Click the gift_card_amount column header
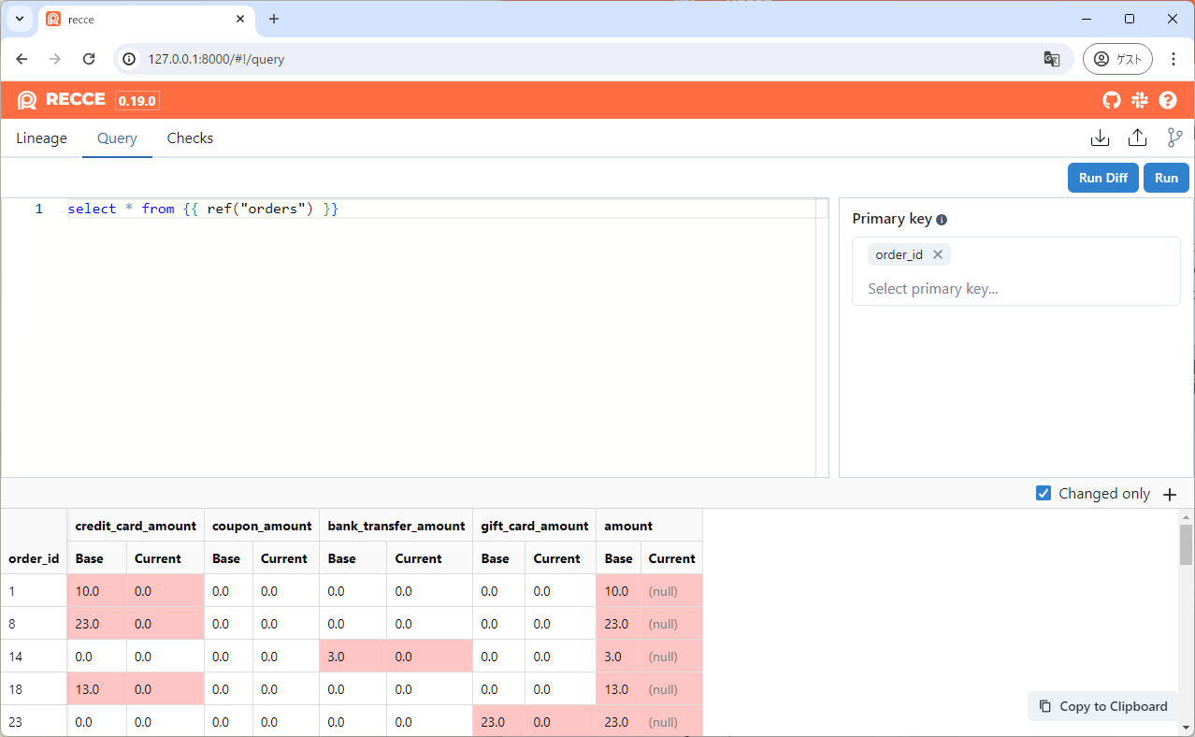The width and height of the screenshot is (1195, 737). point(535,526)
